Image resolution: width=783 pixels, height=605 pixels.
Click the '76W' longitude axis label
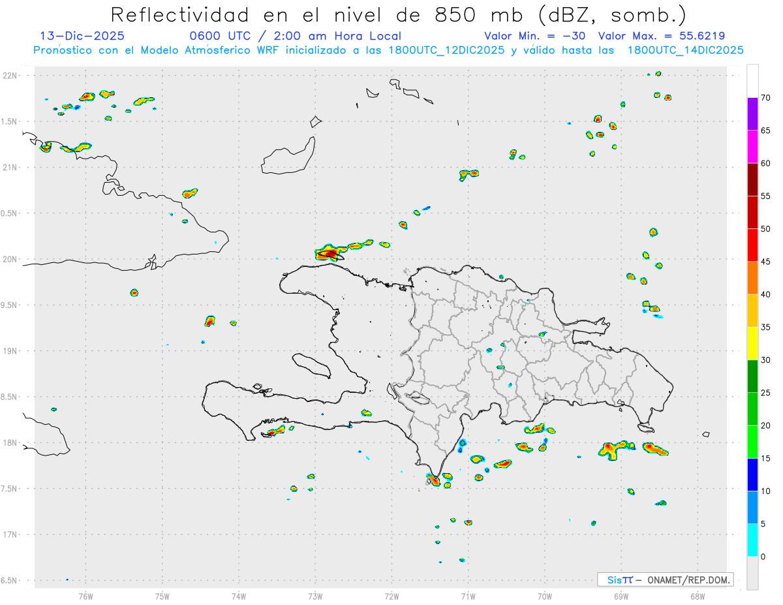(x=85, y=596)
